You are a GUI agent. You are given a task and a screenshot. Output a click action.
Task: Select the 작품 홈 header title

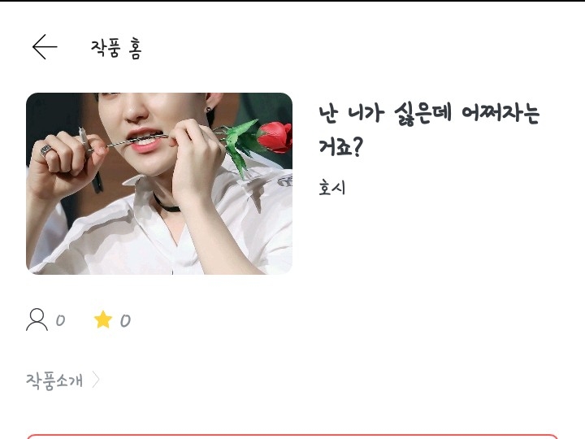click(x=116, y=48)
